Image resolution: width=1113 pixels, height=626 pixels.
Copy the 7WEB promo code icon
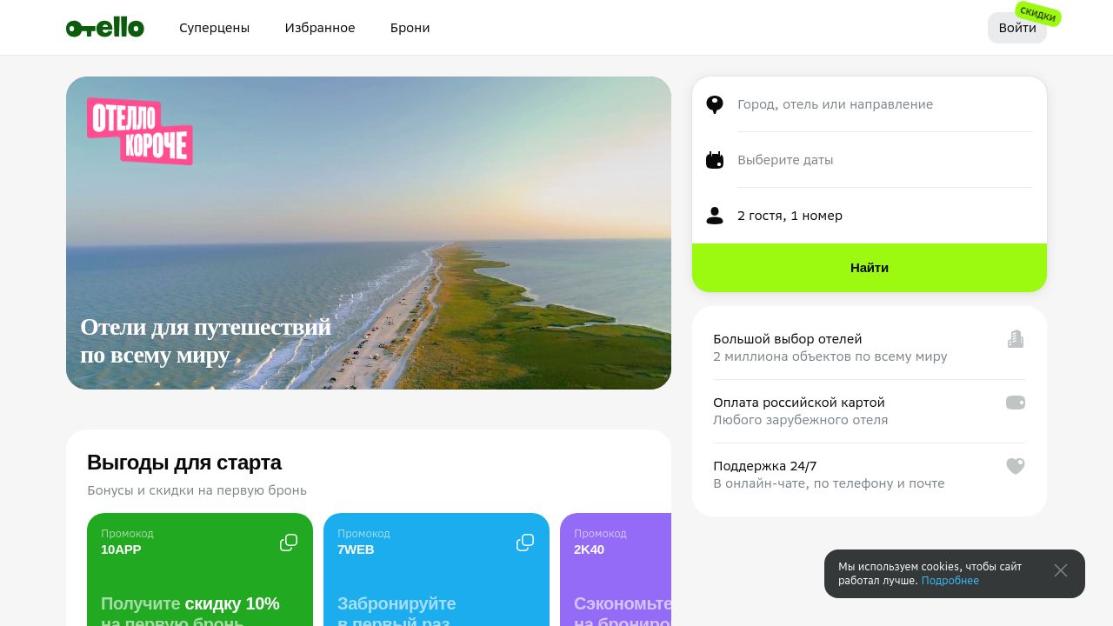tap(525, 543)
